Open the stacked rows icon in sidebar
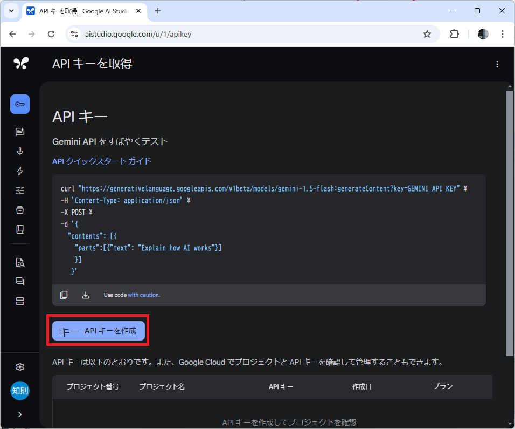 coord(20,301)
